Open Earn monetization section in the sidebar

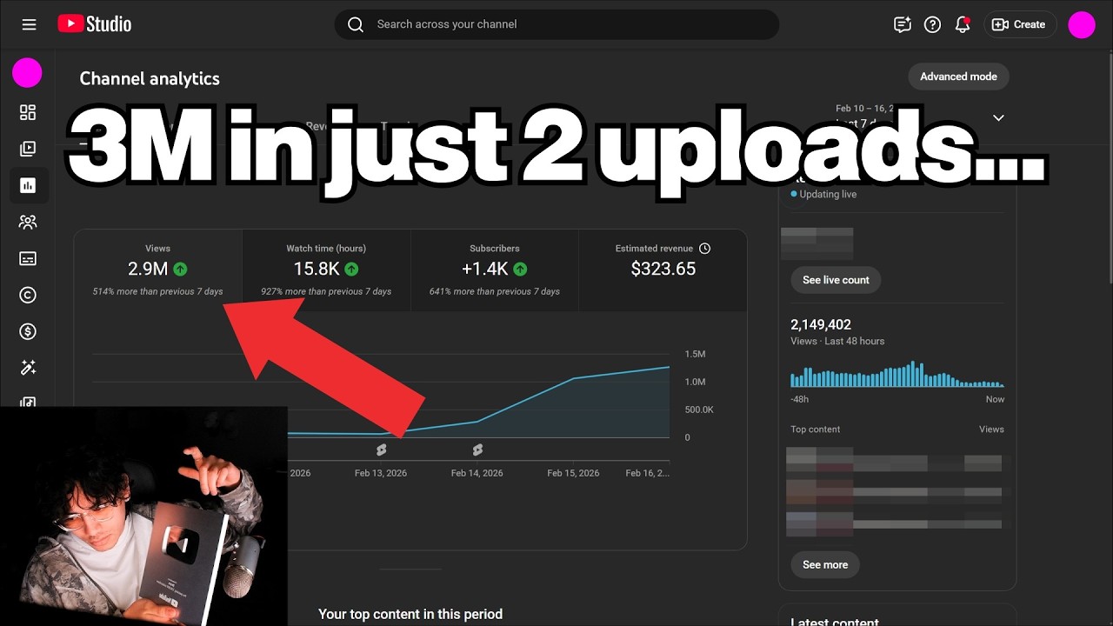point(28,331)
